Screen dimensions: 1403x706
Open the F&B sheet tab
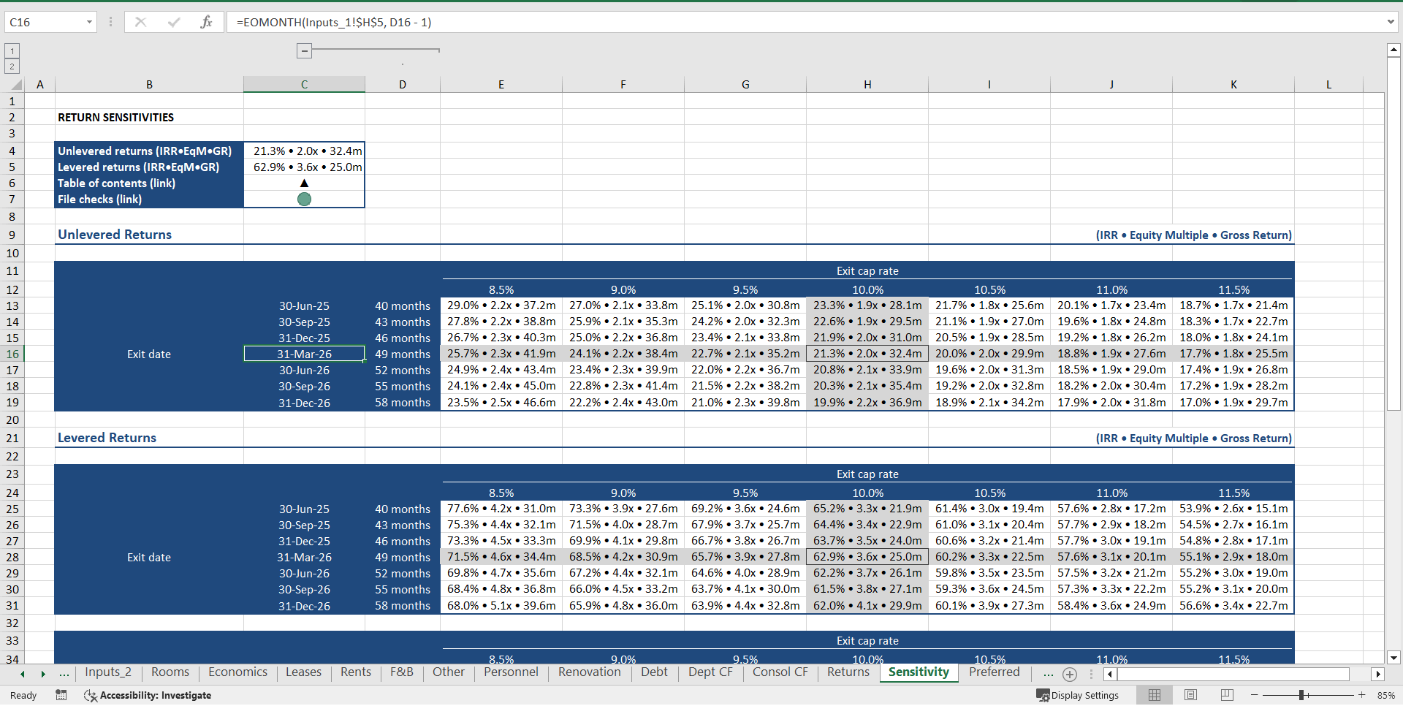[401, 672]
